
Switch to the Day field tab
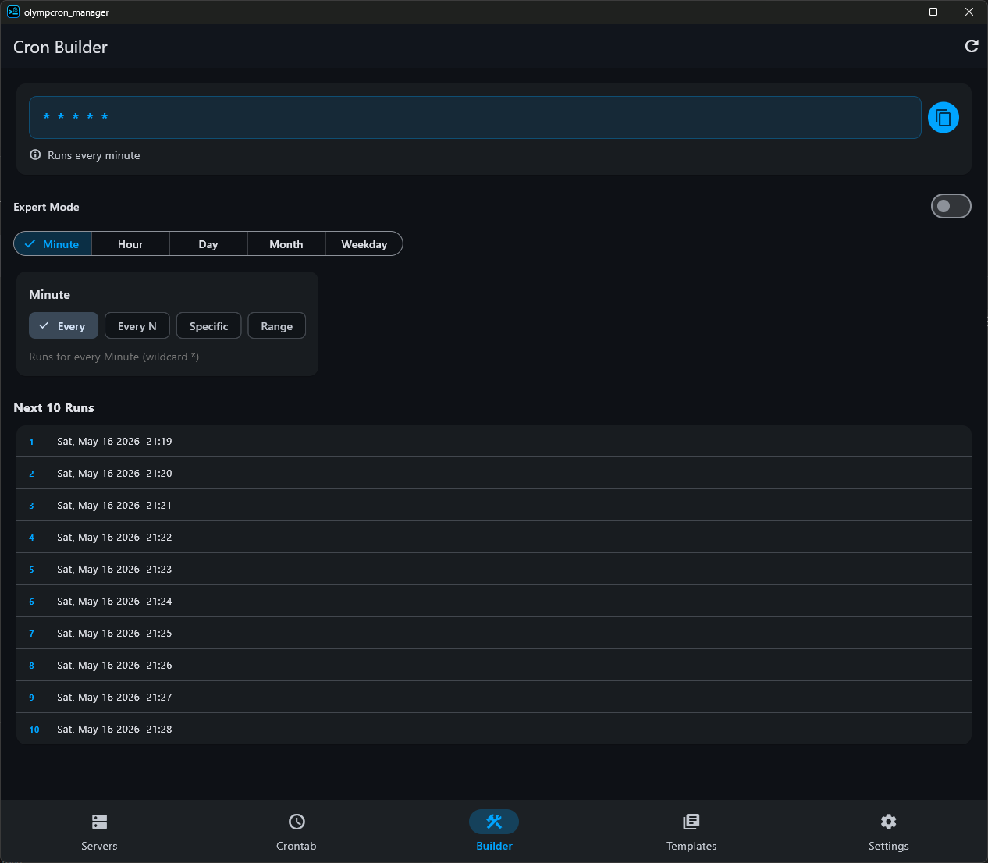(x=208, y=243)
